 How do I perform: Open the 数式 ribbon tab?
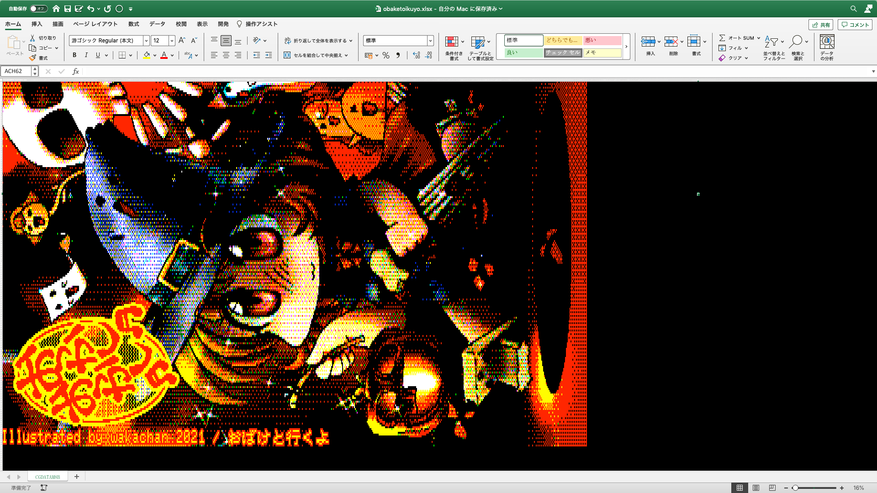click(x=134, y=24)
